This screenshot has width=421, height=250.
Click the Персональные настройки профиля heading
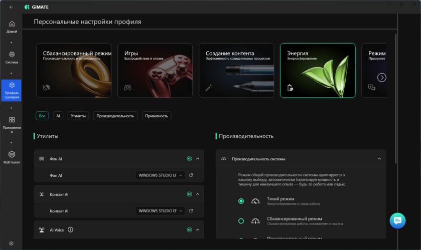coord(87,22)
